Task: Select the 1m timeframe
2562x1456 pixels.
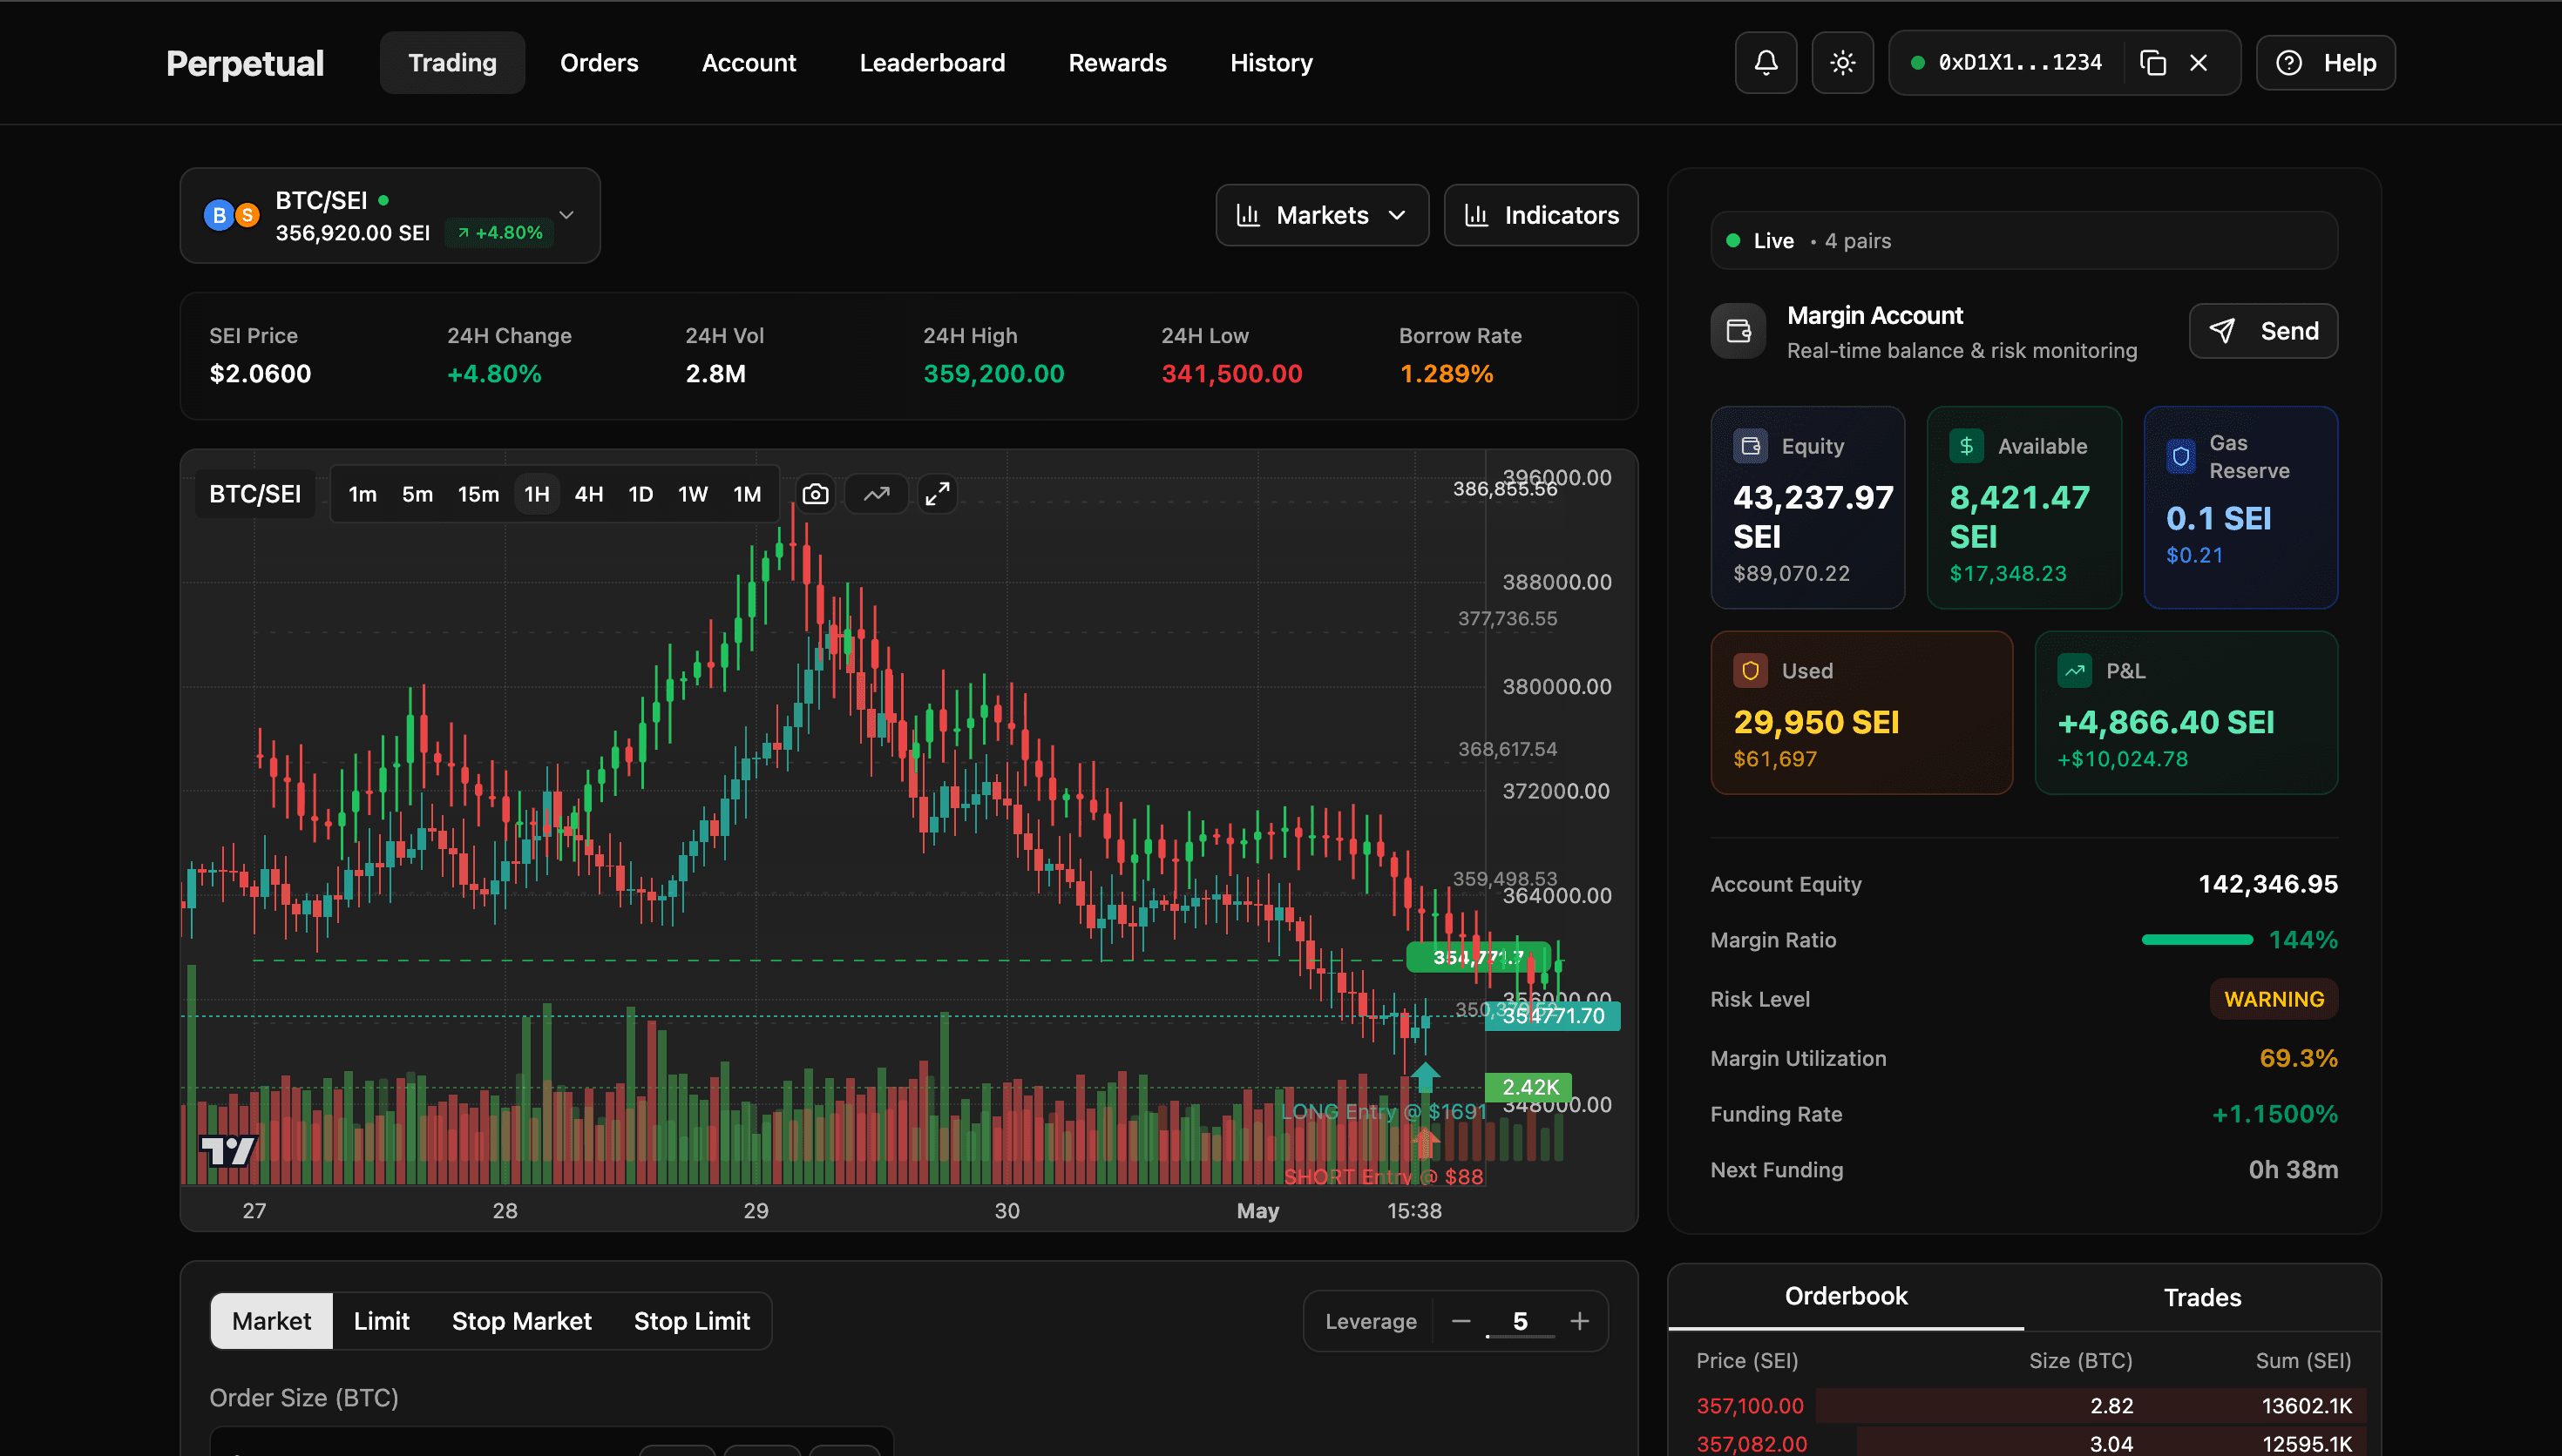Action: pyautogui.click(x=363, y=494)
